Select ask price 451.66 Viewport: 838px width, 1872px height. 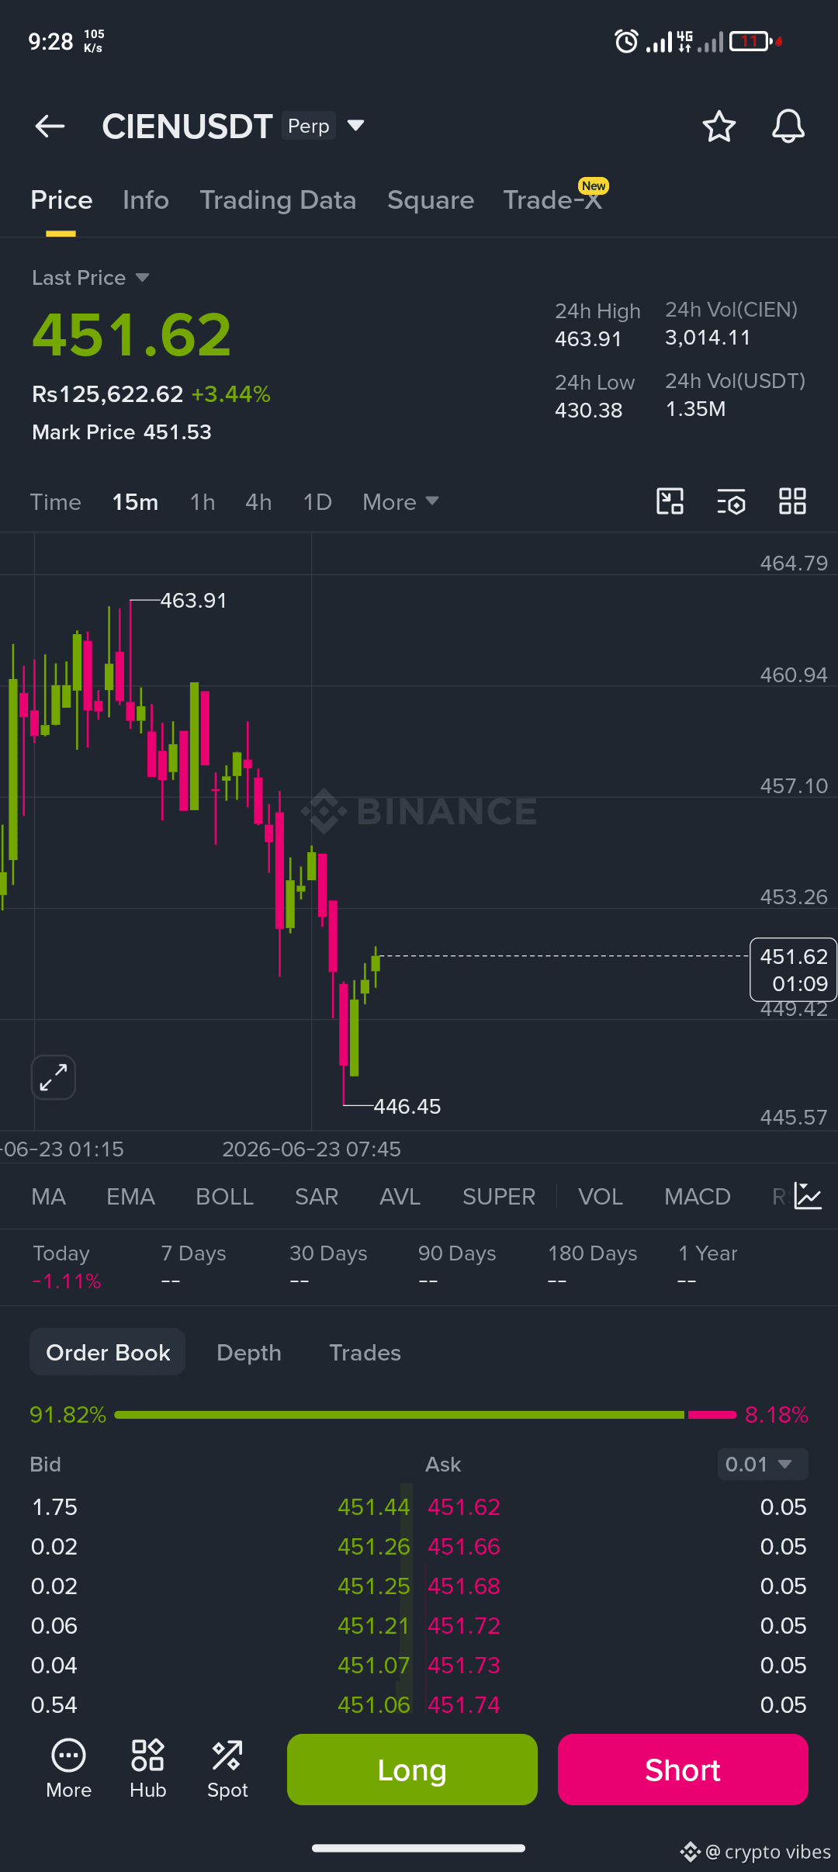click(464, 1547)
